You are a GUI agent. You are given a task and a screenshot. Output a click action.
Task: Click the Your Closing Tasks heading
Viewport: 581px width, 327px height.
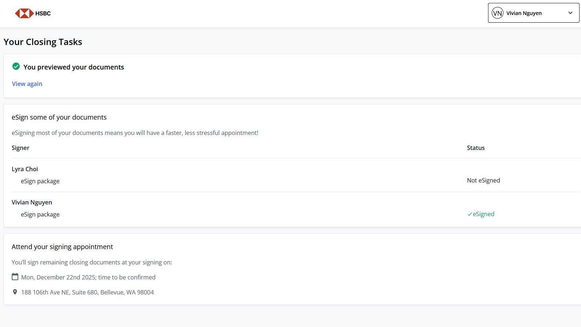tap(43, 42)
